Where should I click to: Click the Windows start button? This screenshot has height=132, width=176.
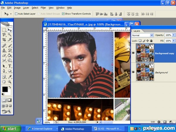[x=11, y=129]
